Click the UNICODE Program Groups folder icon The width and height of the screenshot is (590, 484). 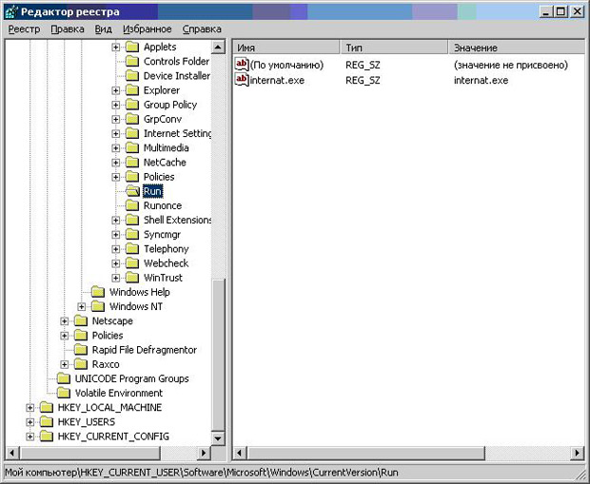63,378
